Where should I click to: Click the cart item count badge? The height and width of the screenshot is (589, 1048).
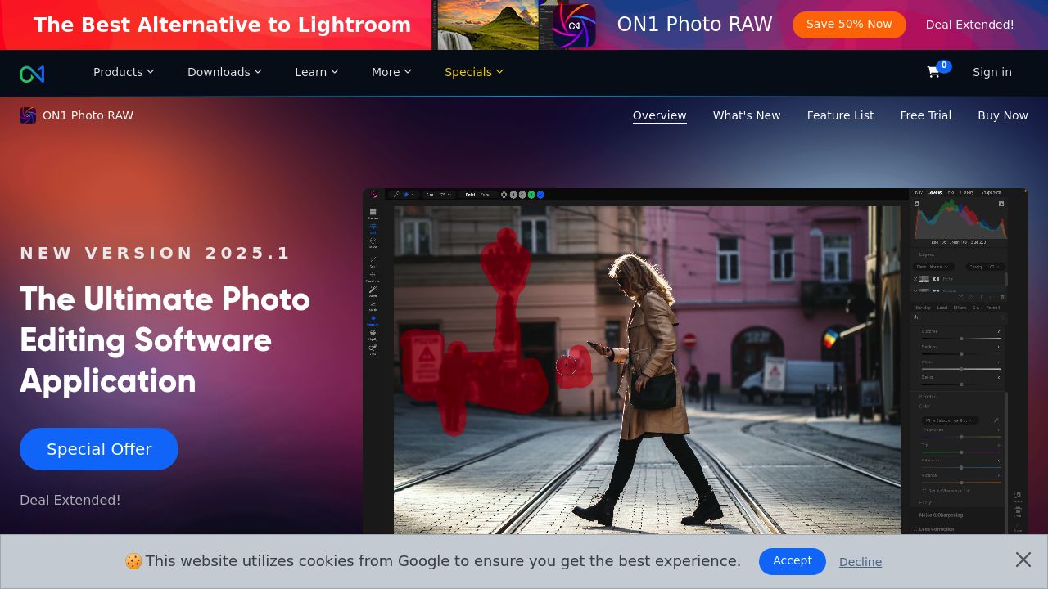[x=944, y=65]
